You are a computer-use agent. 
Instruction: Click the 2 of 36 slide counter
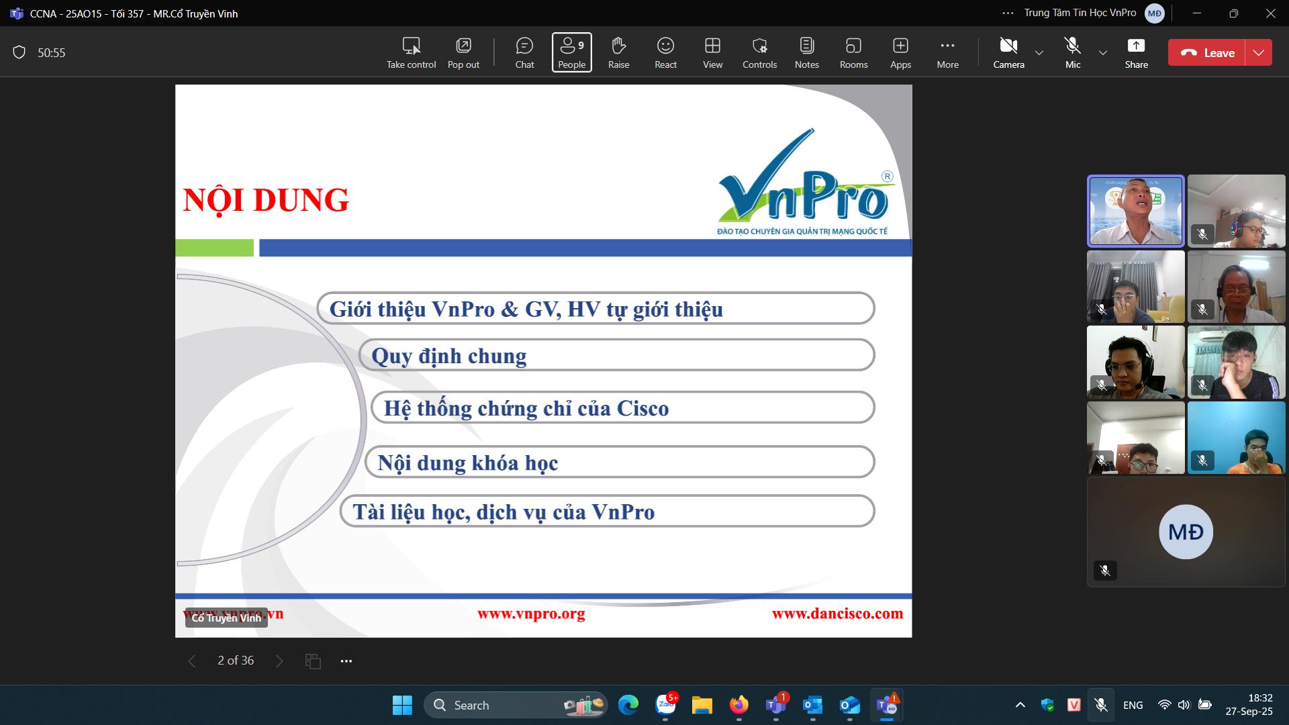click(x=236, y=661)
